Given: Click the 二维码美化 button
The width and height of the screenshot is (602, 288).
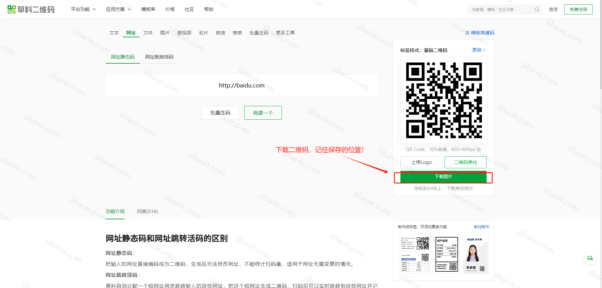Looking at the screenshot, I should pos(466,162).
